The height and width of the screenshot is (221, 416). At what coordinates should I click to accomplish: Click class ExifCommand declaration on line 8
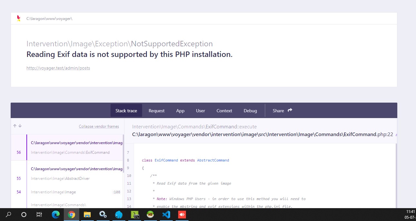point(185,160)
